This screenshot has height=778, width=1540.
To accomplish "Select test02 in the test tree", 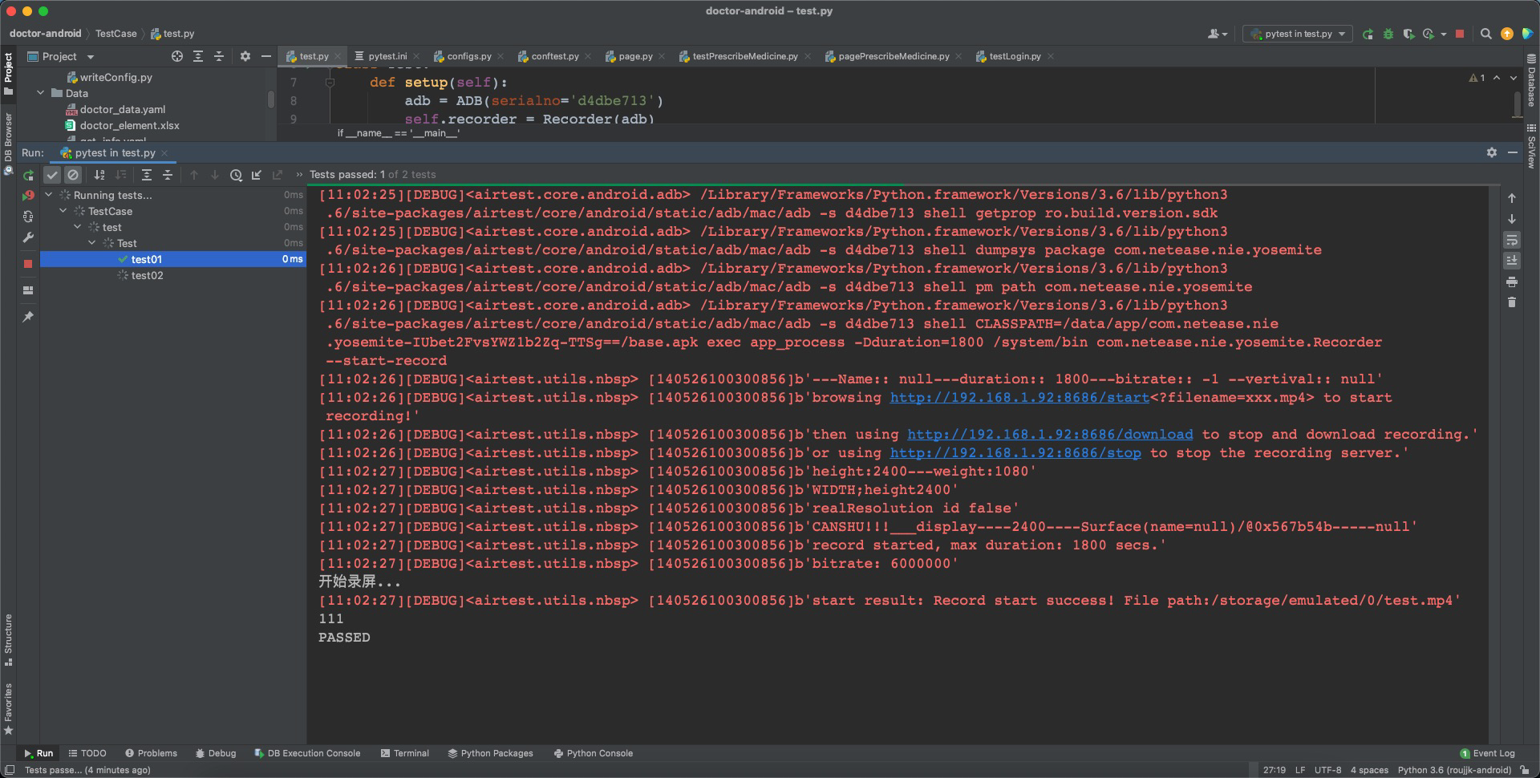I will tap(147, 275).
